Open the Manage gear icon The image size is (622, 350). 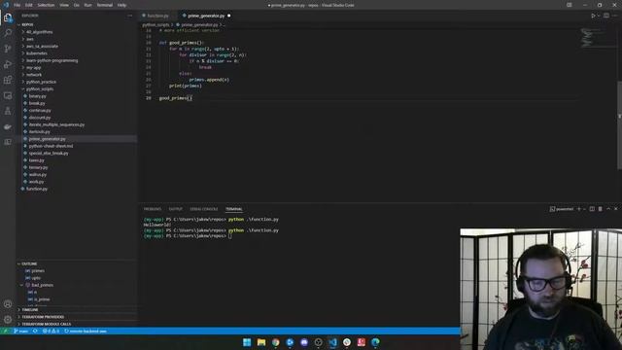coord(8,319)
